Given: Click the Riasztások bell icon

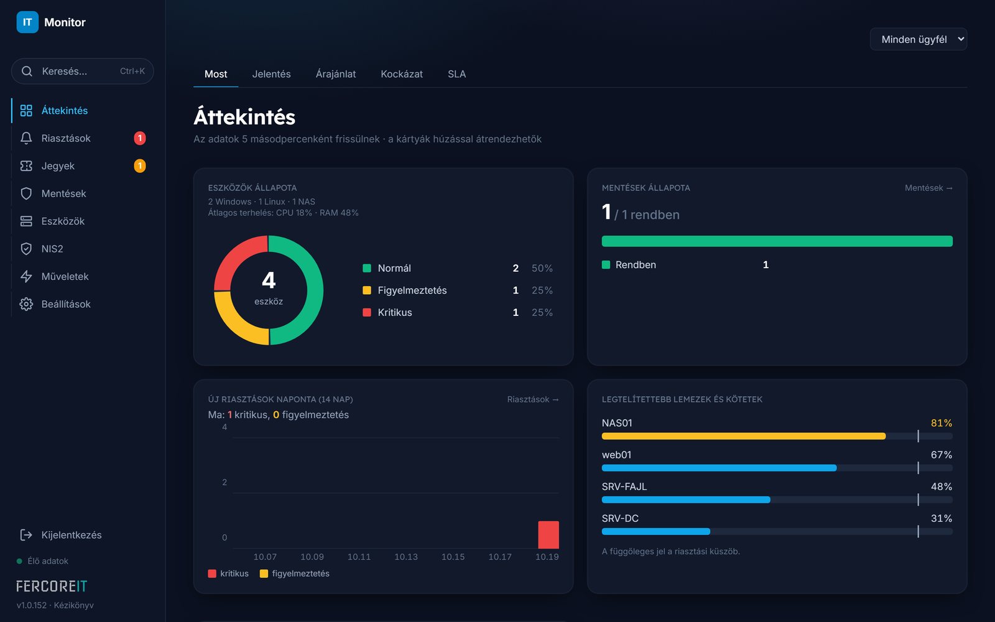Looking at the screenshot, I should pyautogui.click(x=26, y=138).
